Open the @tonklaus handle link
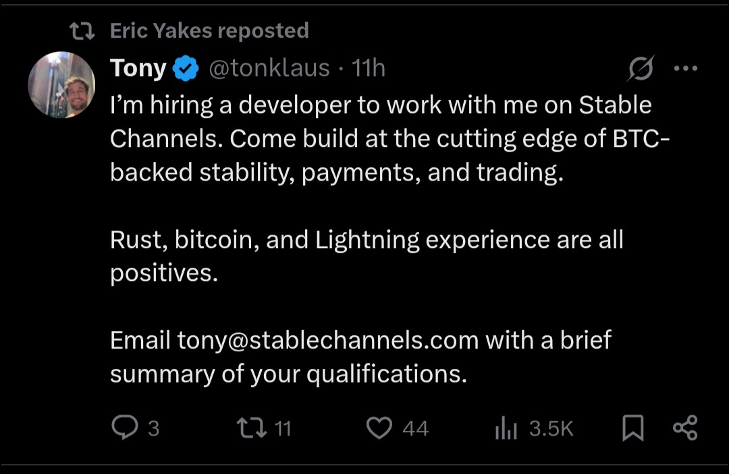 coord(269,68)
